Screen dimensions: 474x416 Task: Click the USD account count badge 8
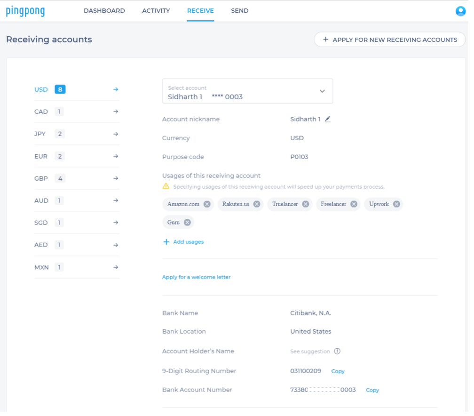pos(60,89)
